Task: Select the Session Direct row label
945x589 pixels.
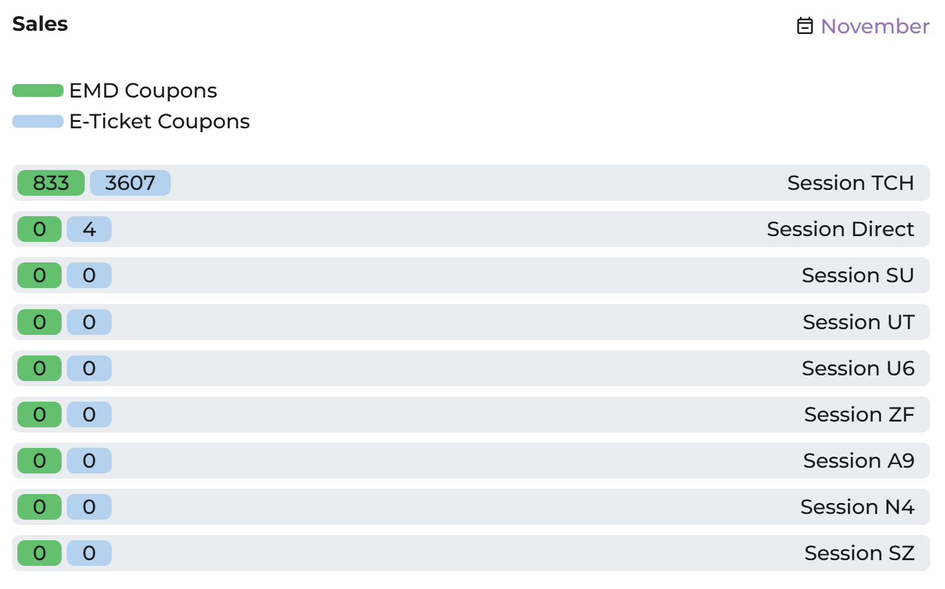Action: click(x=840, y=229)
